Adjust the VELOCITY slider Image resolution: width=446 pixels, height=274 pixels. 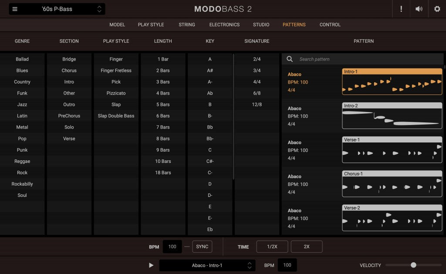pos(413,265)
